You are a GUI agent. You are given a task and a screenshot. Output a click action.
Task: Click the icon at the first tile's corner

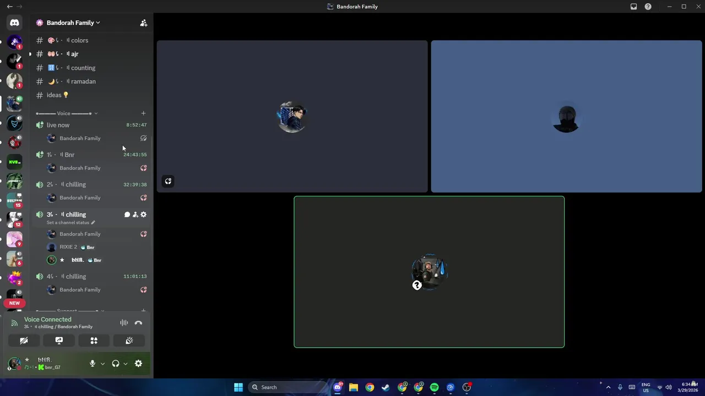pos(168,181)
